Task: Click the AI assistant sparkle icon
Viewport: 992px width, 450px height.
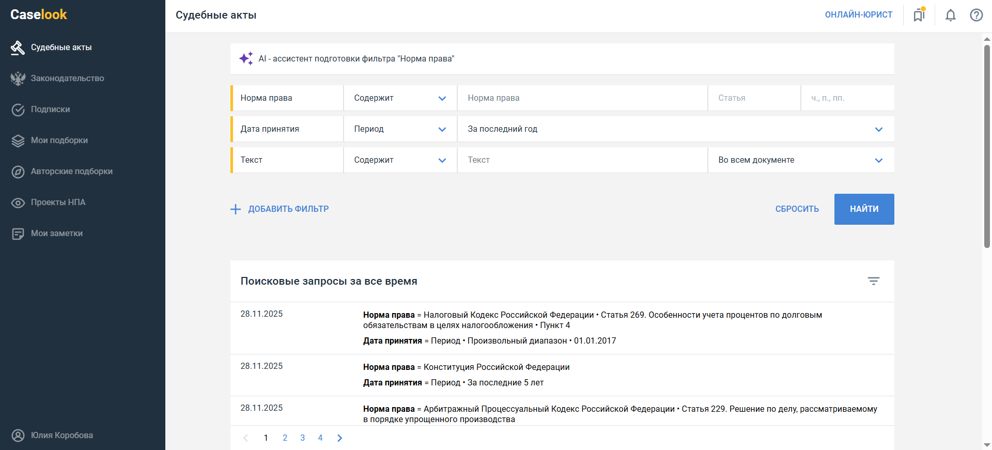Action: 246,58
